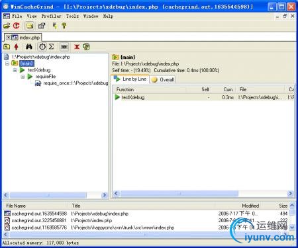Viewport: 298px width, 248px height.
Task: Open the Window menu
Action: [91, 16]
